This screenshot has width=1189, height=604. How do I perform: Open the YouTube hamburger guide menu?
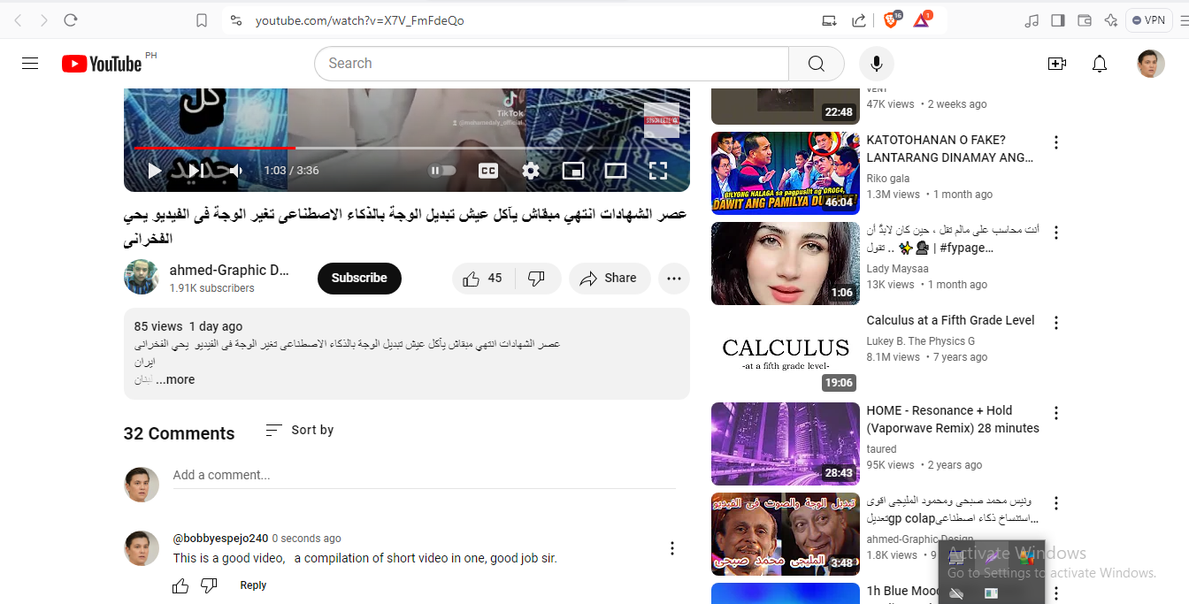click(30, 64)
